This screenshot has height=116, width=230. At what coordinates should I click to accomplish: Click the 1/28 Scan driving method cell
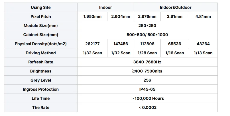click(147, 53)
